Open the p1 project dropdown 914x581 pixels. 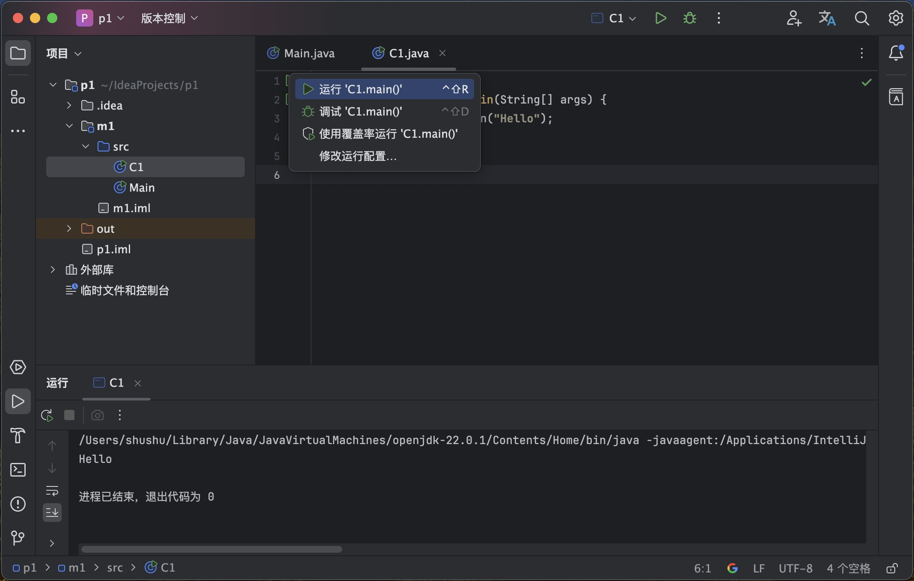101,18
